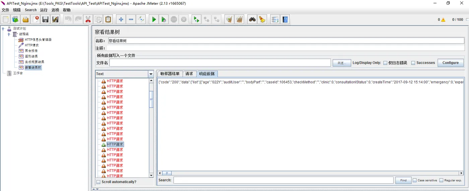Open the 编辑 menu
This screenshot has width=469, height=191.
[17, 10]
